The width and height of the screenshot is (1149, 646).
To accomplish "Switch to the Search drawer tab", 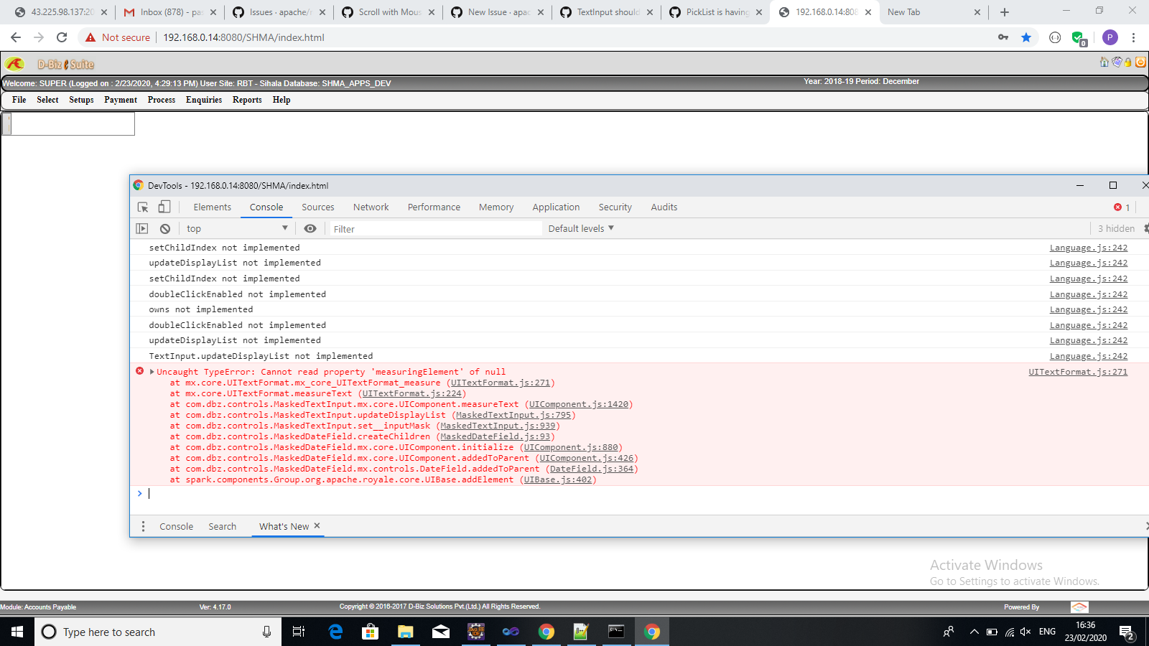I will pos(223,526).
